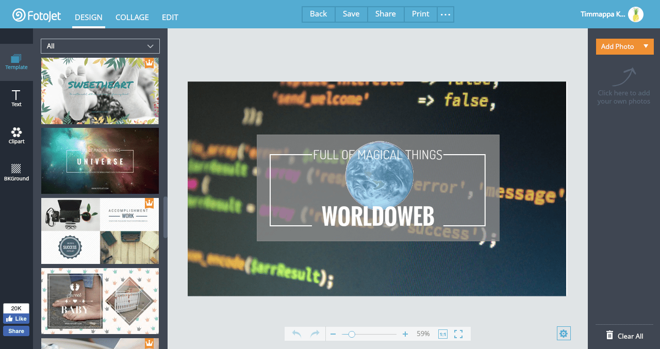Viewport: 660px width, 349px height.
Task: Click the zoom in plus icon
Action: [x=405, y=334]
